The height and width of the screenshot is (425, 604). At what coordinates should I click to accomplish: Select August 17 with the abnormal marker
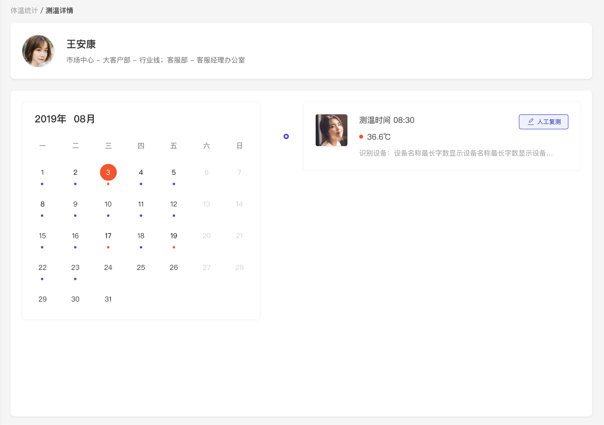coord(108,235)
